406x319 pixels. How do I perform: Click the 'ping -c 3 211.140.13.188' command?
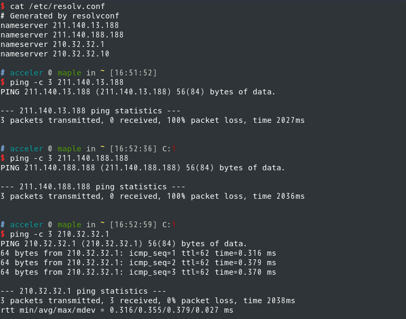click(x=67, y=82)
